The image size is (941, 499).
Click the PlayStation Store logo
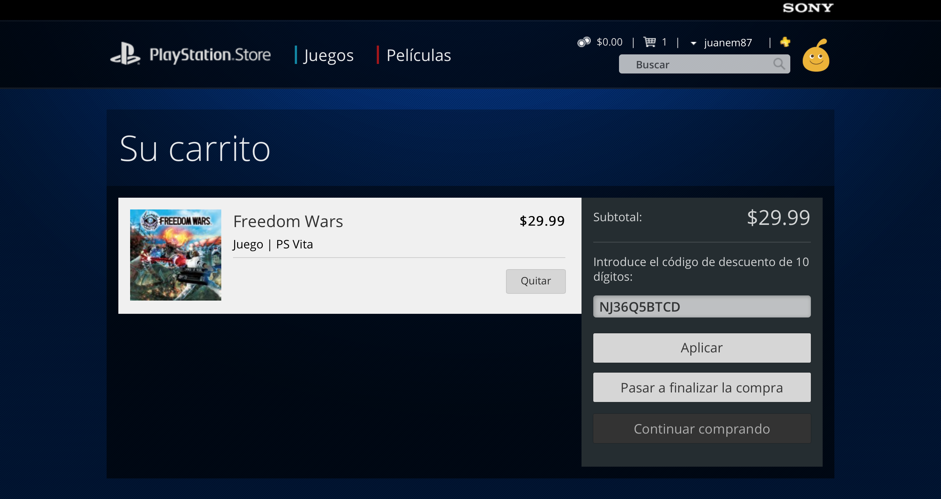[x=190, y=54]
